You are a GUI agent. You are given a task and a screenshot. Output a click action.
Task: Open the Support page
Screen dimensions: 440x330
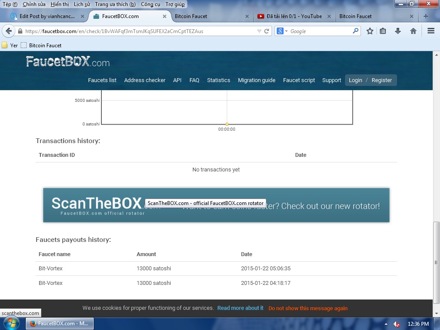tap(331, 80)
